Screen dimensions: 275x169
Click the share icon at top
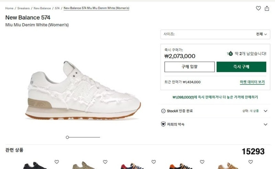click(267, 8)
